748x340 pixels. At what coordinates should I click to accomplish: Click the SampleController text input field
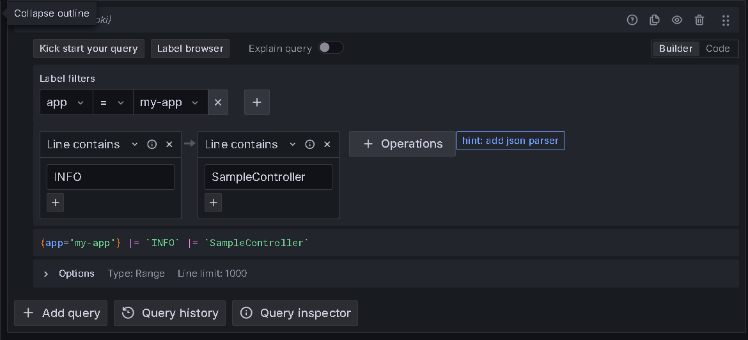click(268, 177)
